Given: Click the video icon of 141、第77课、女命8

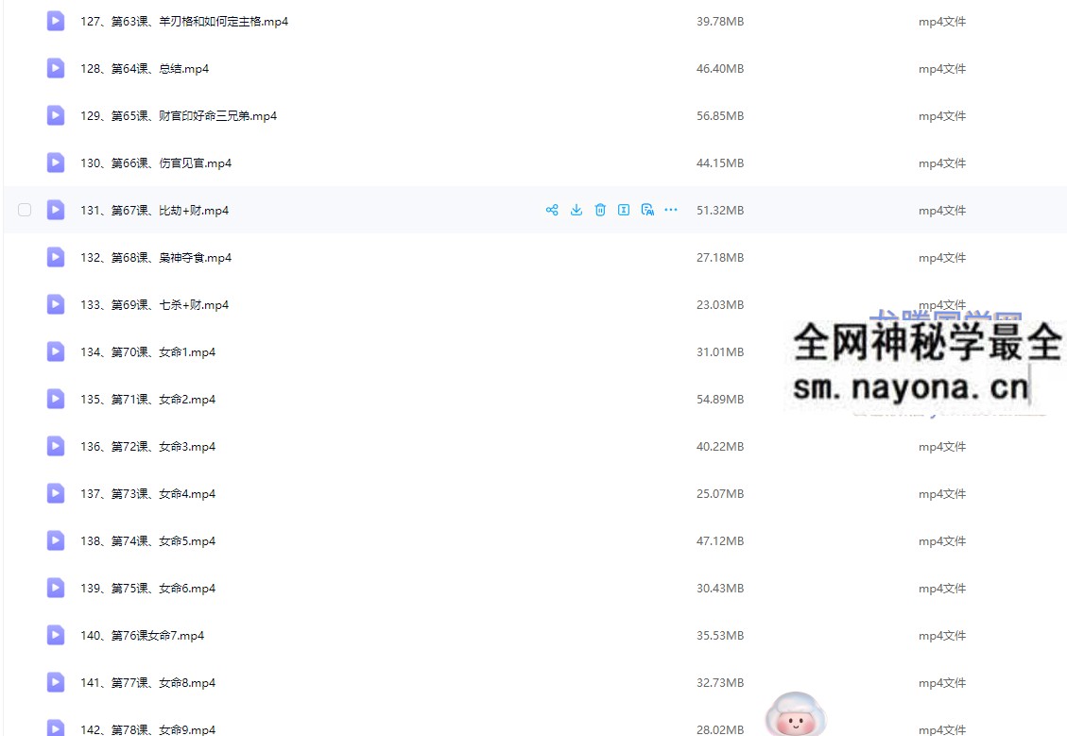Looking at the screenshot, I should pyautogui.click(x=56, y=682).
